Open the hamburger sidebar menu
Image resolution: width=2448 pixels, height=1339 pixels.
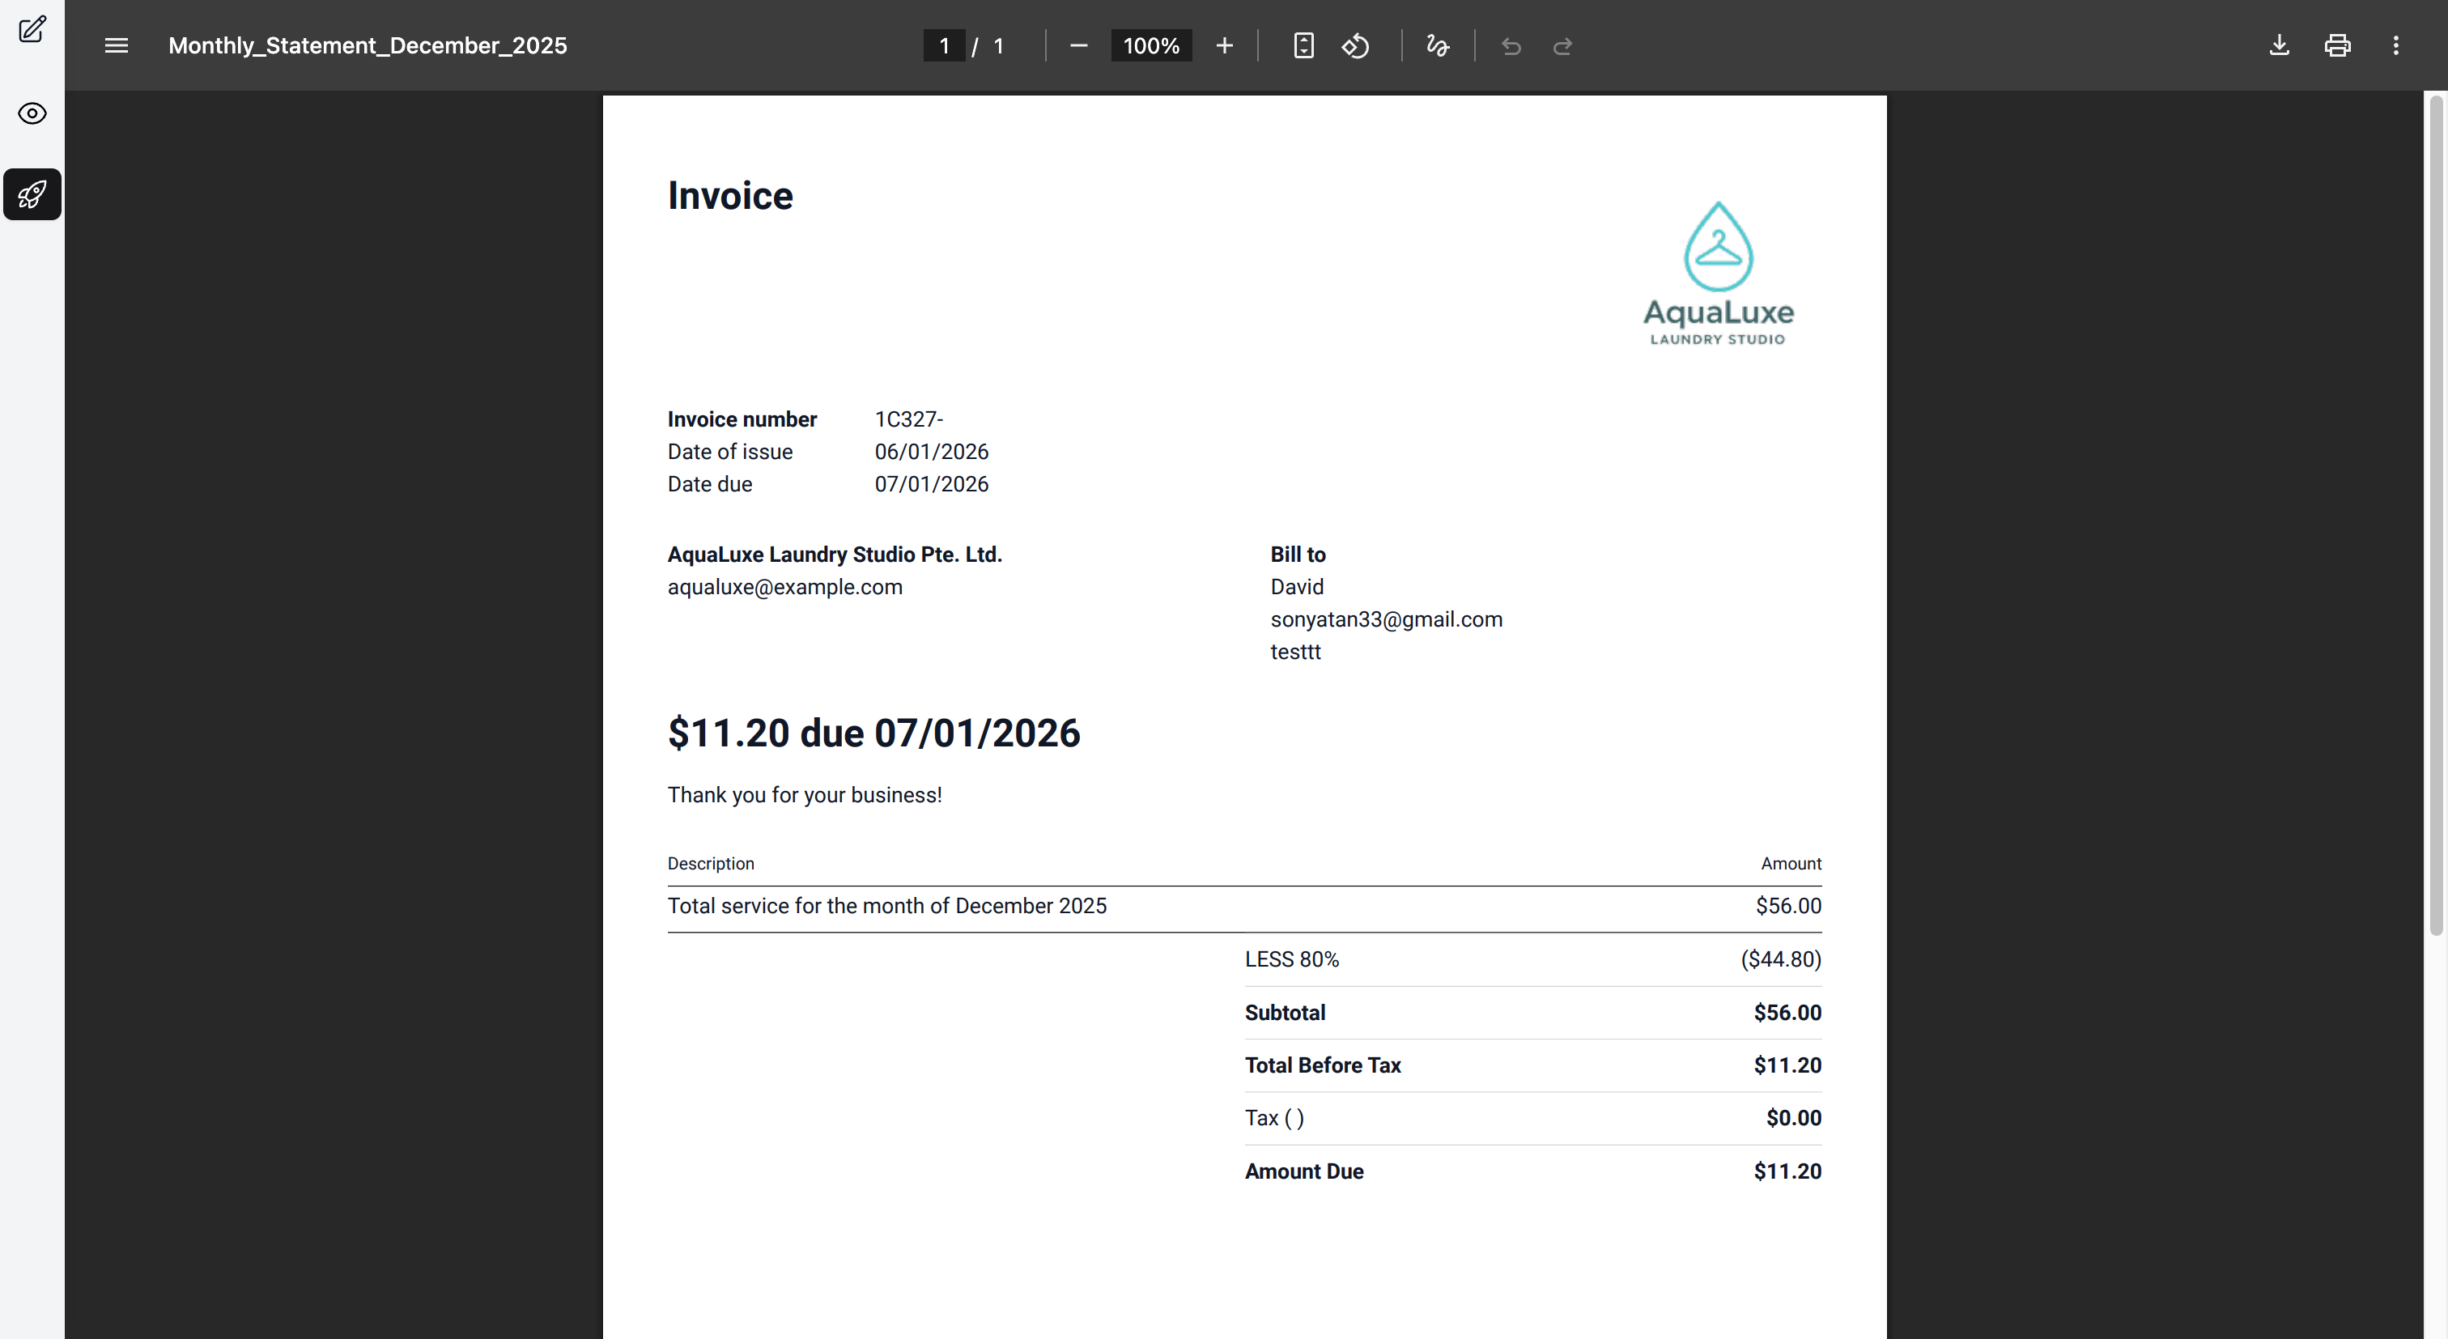click(x=116, y=45)
